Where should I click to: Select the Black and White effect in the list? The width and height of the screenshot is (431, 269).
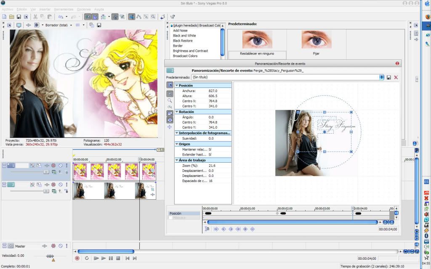pyautogui.click(x=184, y=36)
